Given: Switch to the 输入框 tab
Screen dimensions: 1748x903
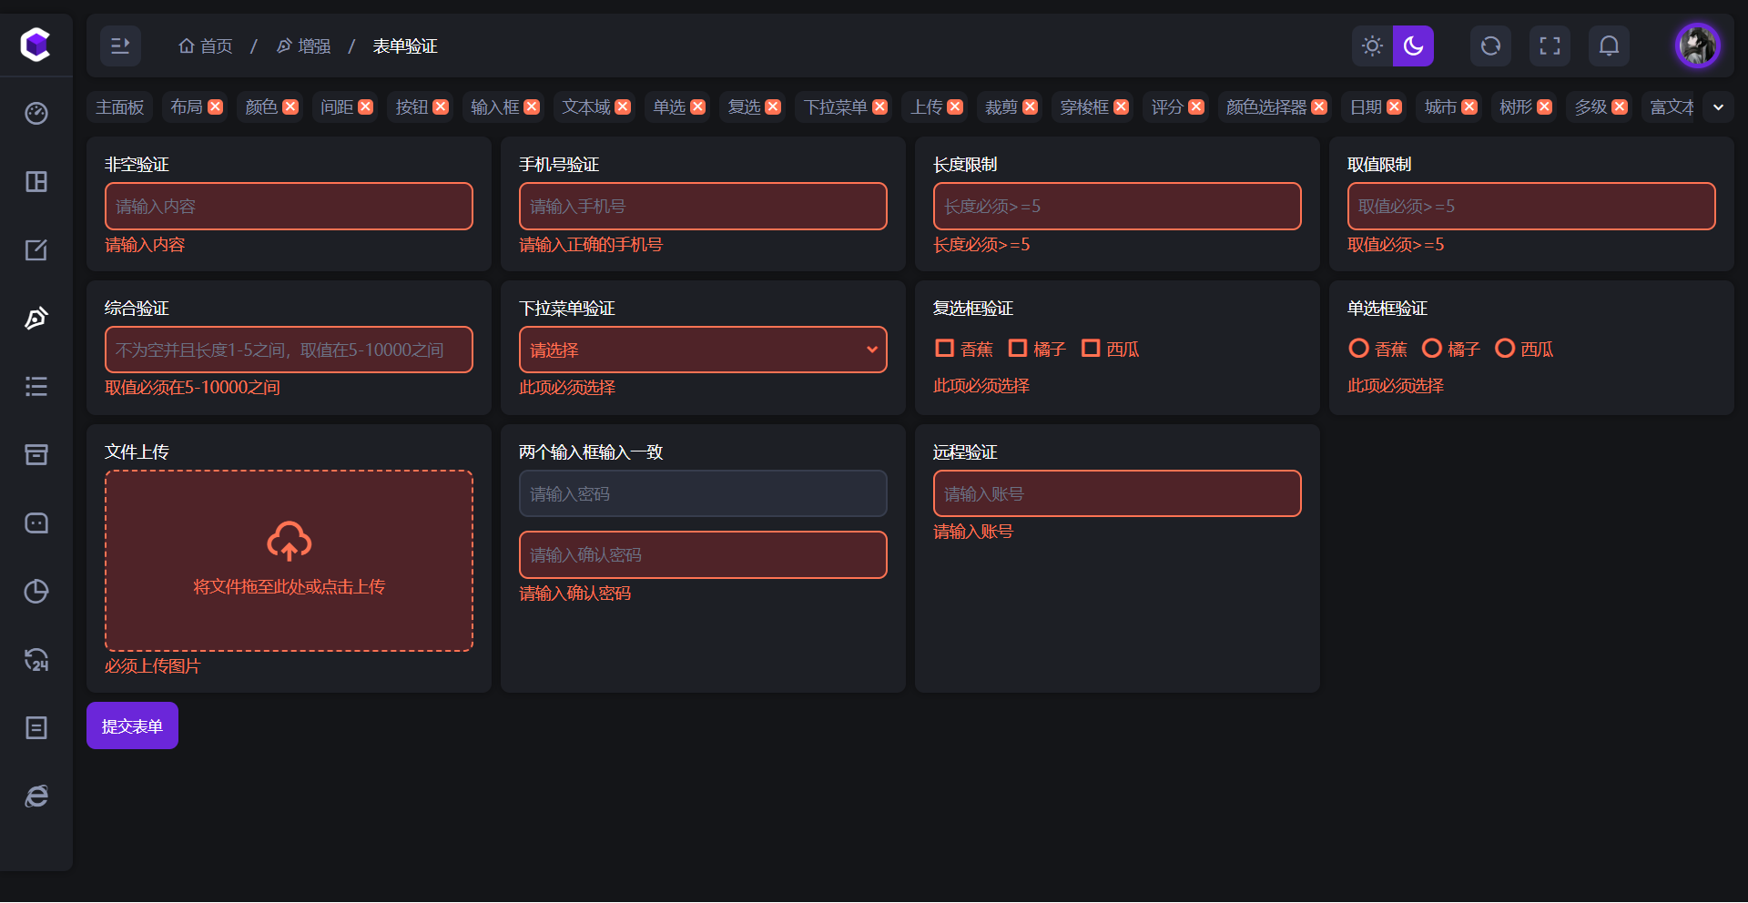Looking at the screenshot, I should pos(494,107).
